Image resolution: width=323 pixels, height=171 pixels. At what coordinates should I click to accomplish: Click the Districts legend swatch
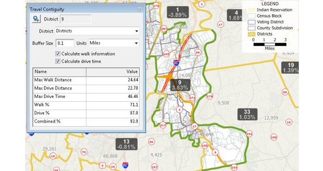[x=251, y=34]
